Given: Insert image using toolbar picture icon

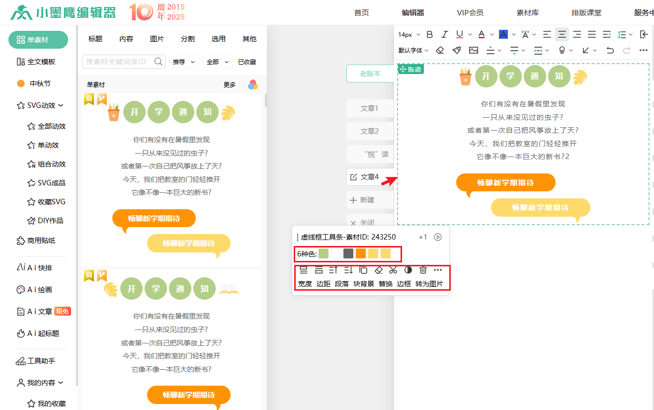Looking at the screenshot, I should 473,50.
